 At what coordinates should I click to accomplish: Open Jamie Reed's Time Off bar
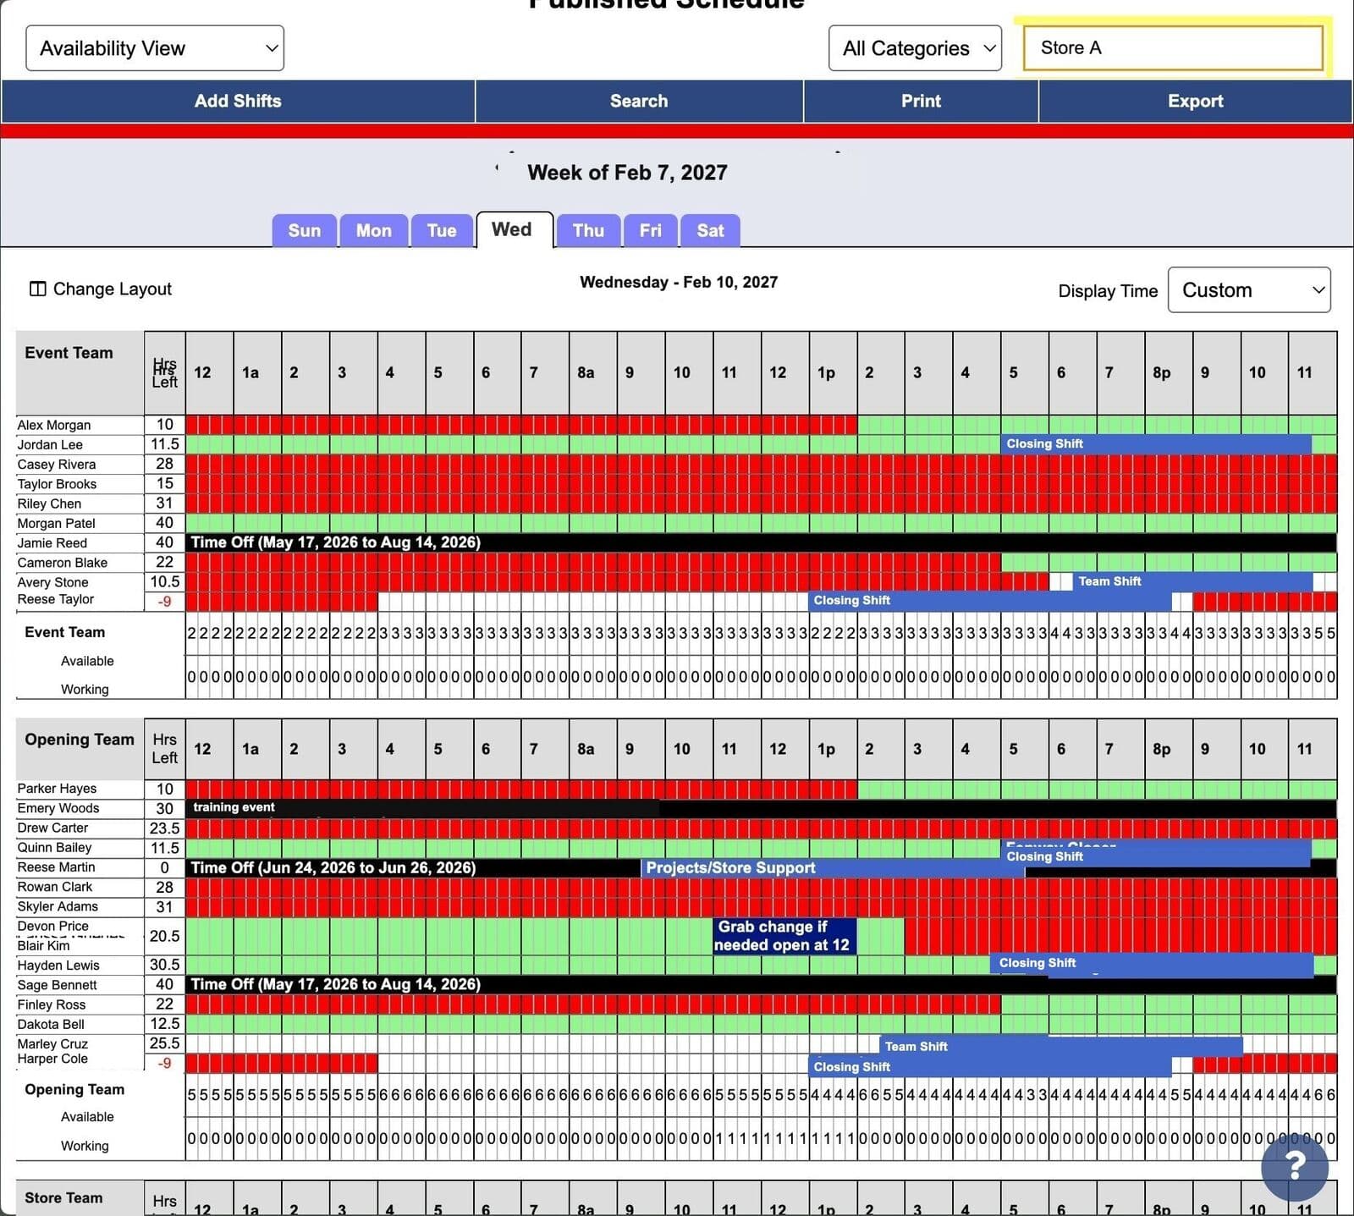(761, 542)
